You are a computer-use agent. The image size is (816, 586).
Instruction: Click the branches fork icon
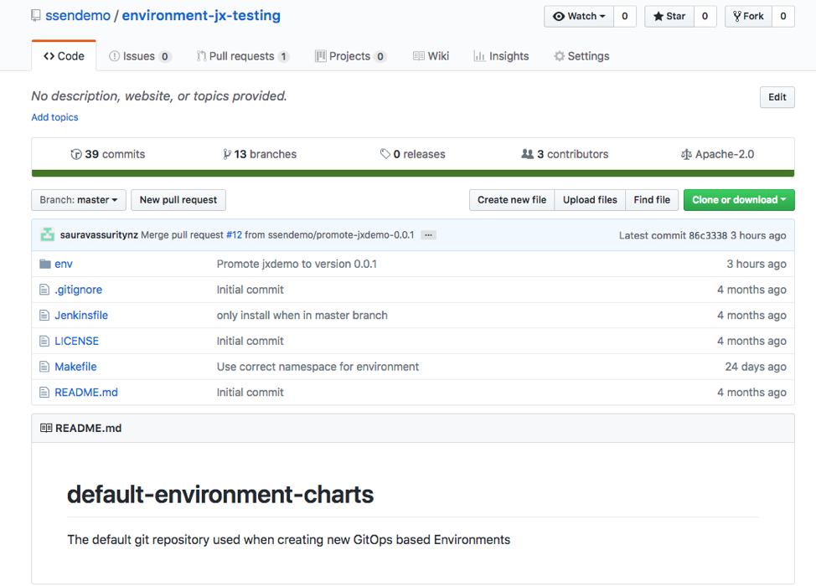coord(227,154)
